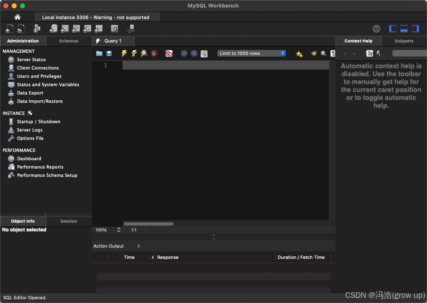The width and height of the screenshot is (427, 303).
Task: Click the horizontal scrollbar under the editor
Action: click(x=148, y=224)
